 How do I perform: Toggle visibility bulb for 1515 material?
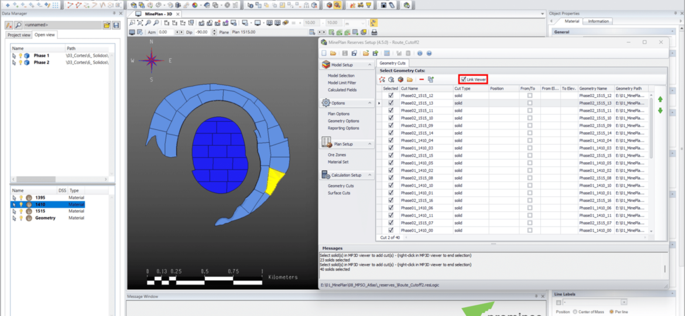[20, 211]
